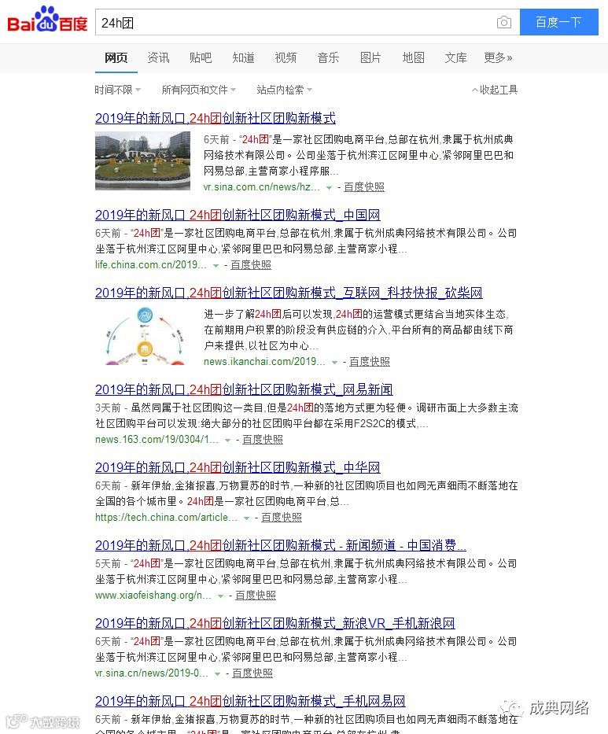Open the 音乐 tab
The height and width of the screenshot is (734, 608).
[328, 57]
